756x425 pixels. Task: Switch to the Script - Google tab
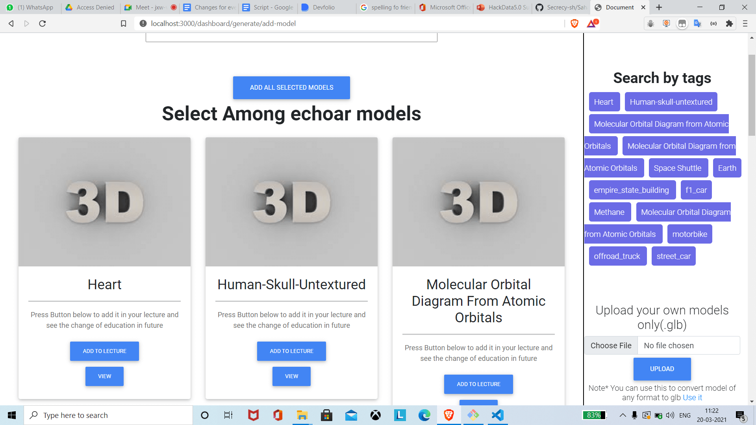tap(268, 7)
